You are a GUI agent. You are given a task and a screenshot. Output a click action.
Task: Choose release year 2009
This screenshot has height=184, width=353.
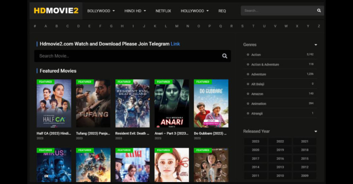(305, 176)
